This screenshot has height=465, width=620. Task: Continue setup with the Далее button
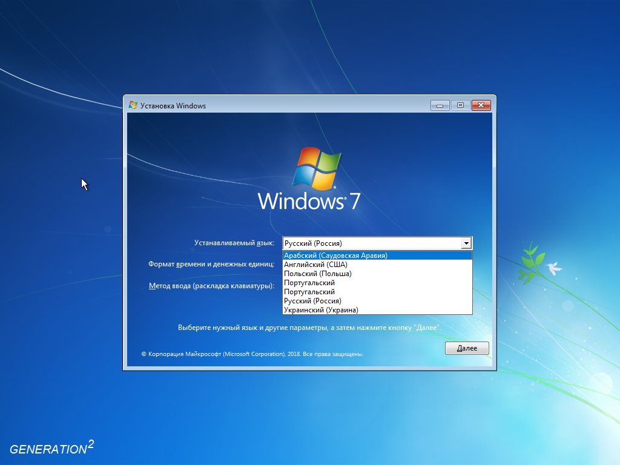point(467,348)
